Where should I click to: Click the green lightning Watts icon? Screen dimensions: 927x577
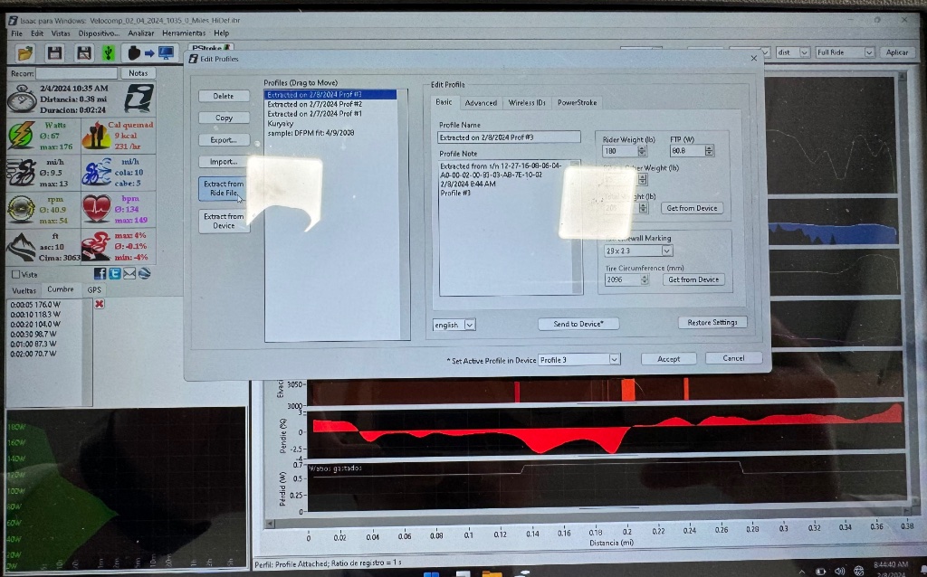click(22, 136)
